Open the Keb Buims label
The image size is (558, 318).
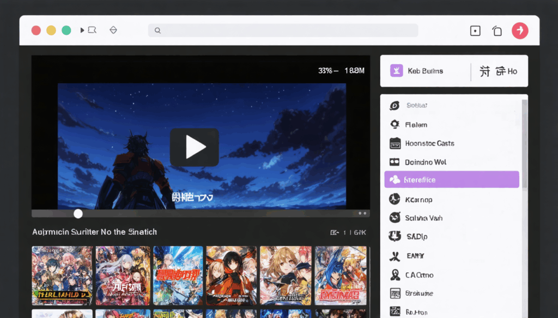point(425,71)
